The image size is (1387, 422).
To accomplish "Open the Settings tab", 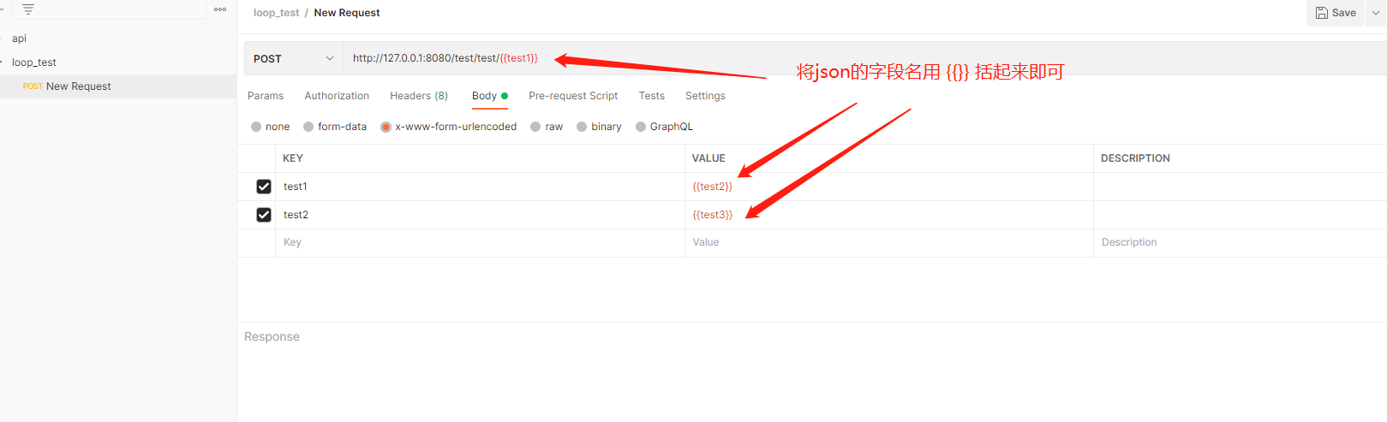I will pyautogui.click(x=705, y=96).
